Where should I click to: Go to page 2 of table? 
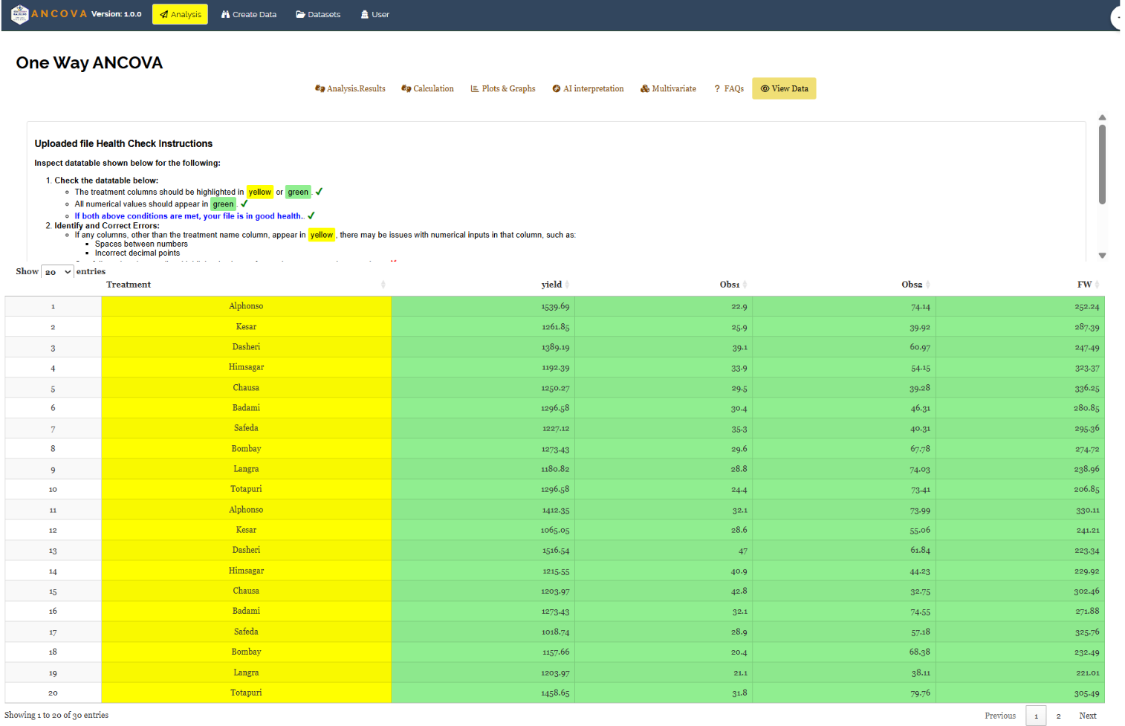(x=1058, y=716)
